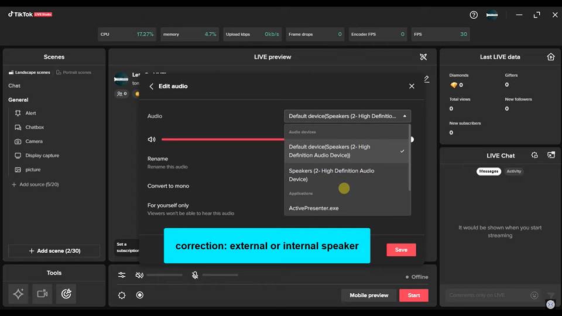Click the red audio volume slider
Screen dimensions: 562x316
222,139
